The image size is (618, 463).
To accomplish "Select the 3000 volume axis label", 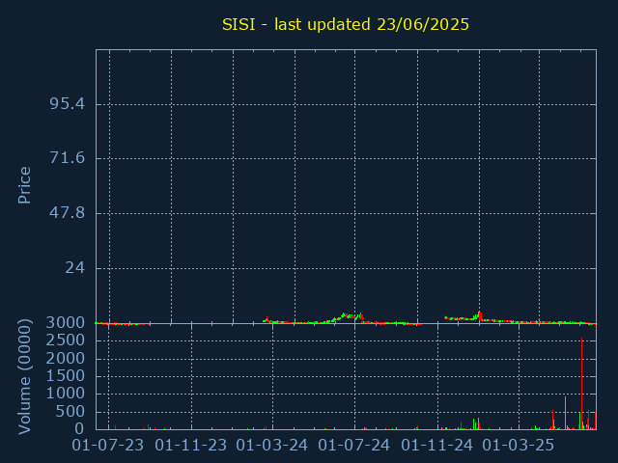I will [66, 323].
